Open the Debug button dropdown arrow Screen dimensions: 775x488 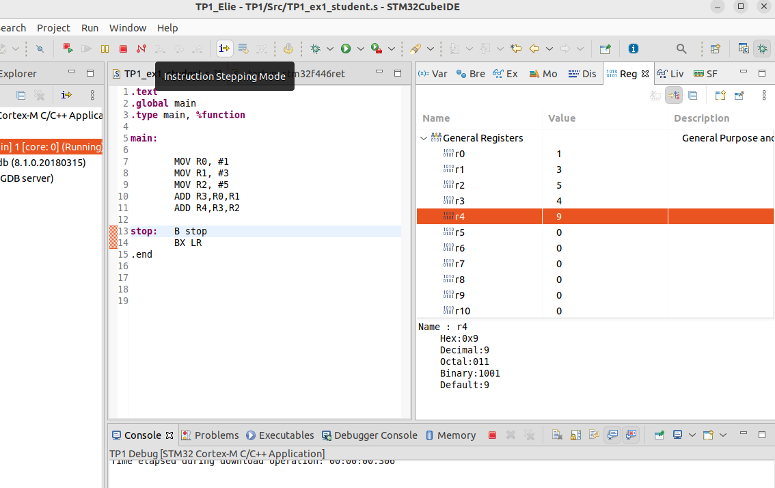coord(329,49)
